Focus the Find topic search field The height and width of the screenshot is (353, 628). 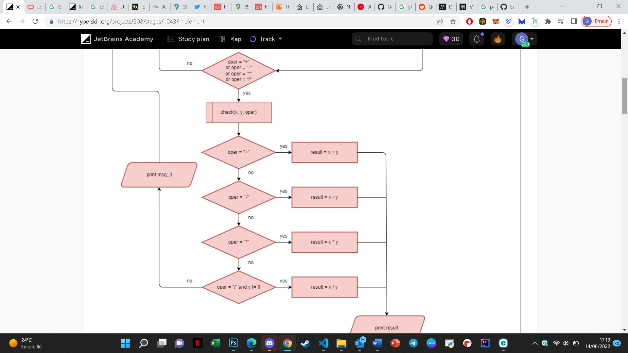392,39
